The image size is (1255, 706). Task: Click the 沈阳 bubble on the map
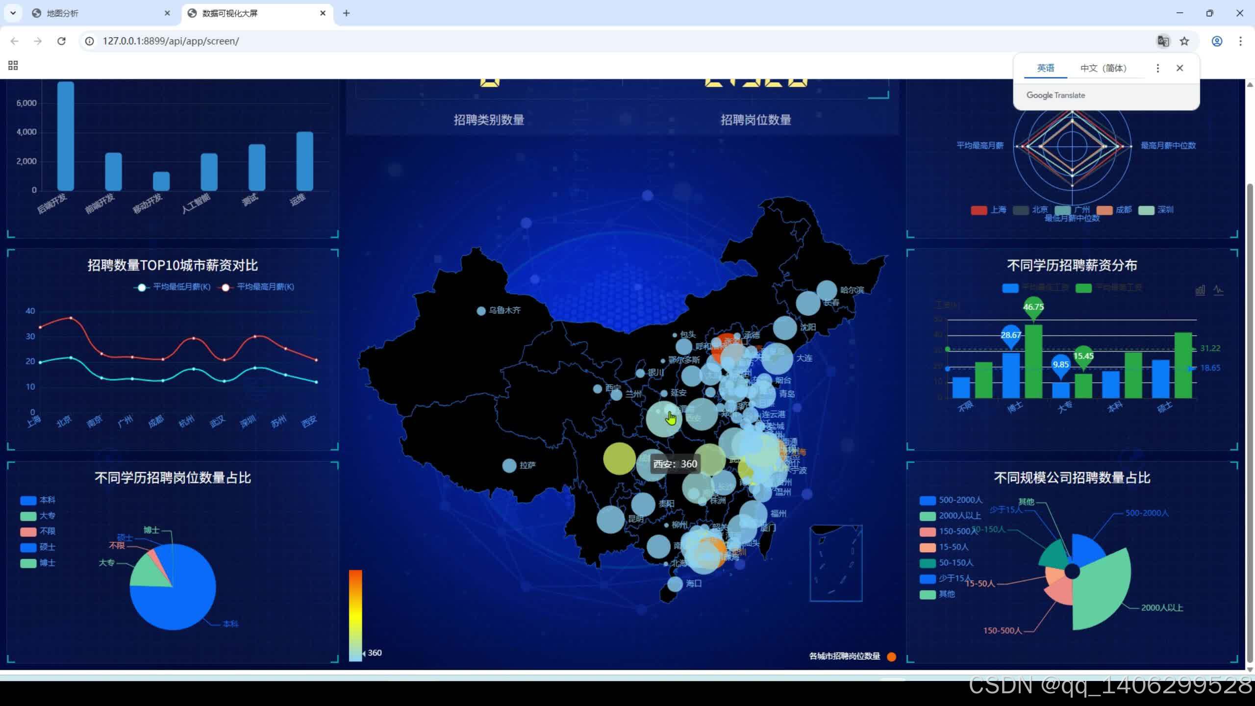(x=784, y=328)
